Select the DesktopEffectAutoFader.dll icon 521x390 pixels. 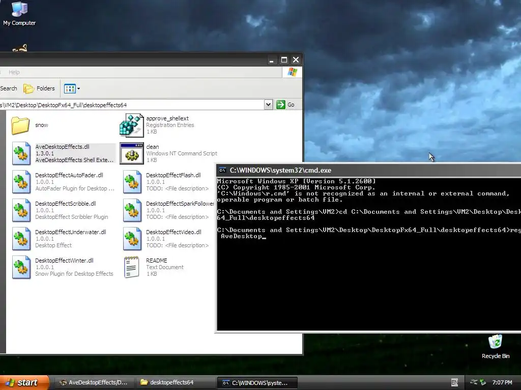(x=21, y=182)
